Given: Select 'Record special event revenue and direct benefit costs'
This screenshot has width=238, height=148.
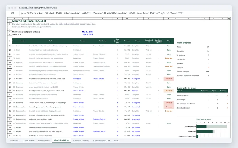Looking at the screenshot, I should [x=47, y=79].
